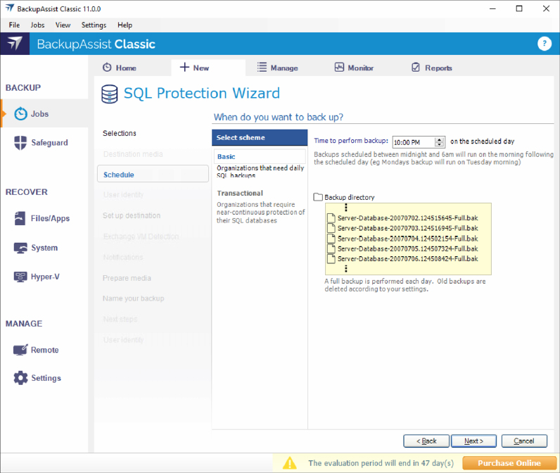Click the backup time input field
Viewport: 560px width, 473px height.
(413, 141)
